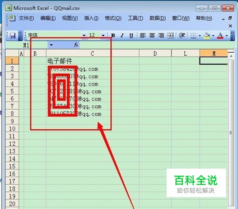Select column B header

35,54
